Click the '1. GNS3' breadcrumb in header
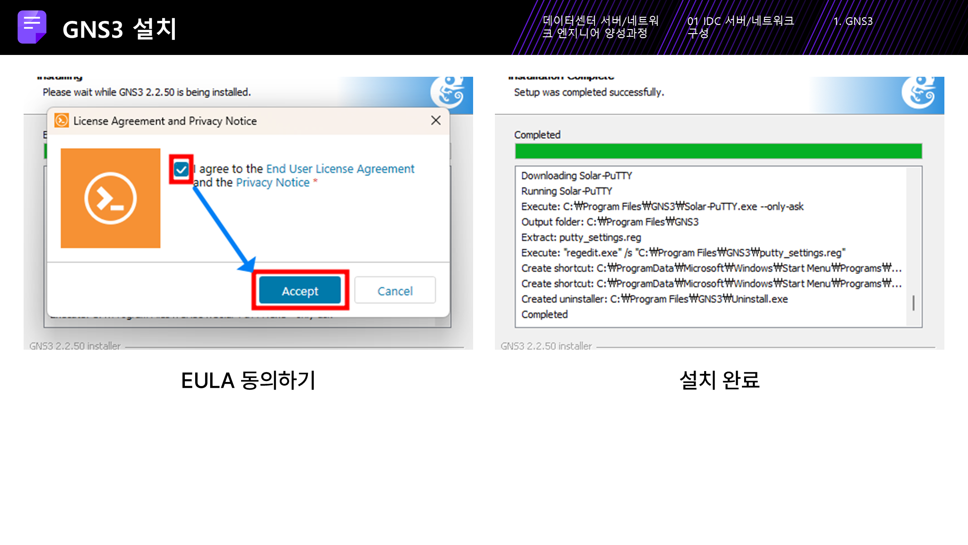 tap(853, 21)
